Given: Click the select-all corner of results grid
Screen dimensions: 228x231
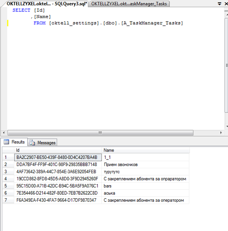Looking at the screenshot, I should 8,150.
